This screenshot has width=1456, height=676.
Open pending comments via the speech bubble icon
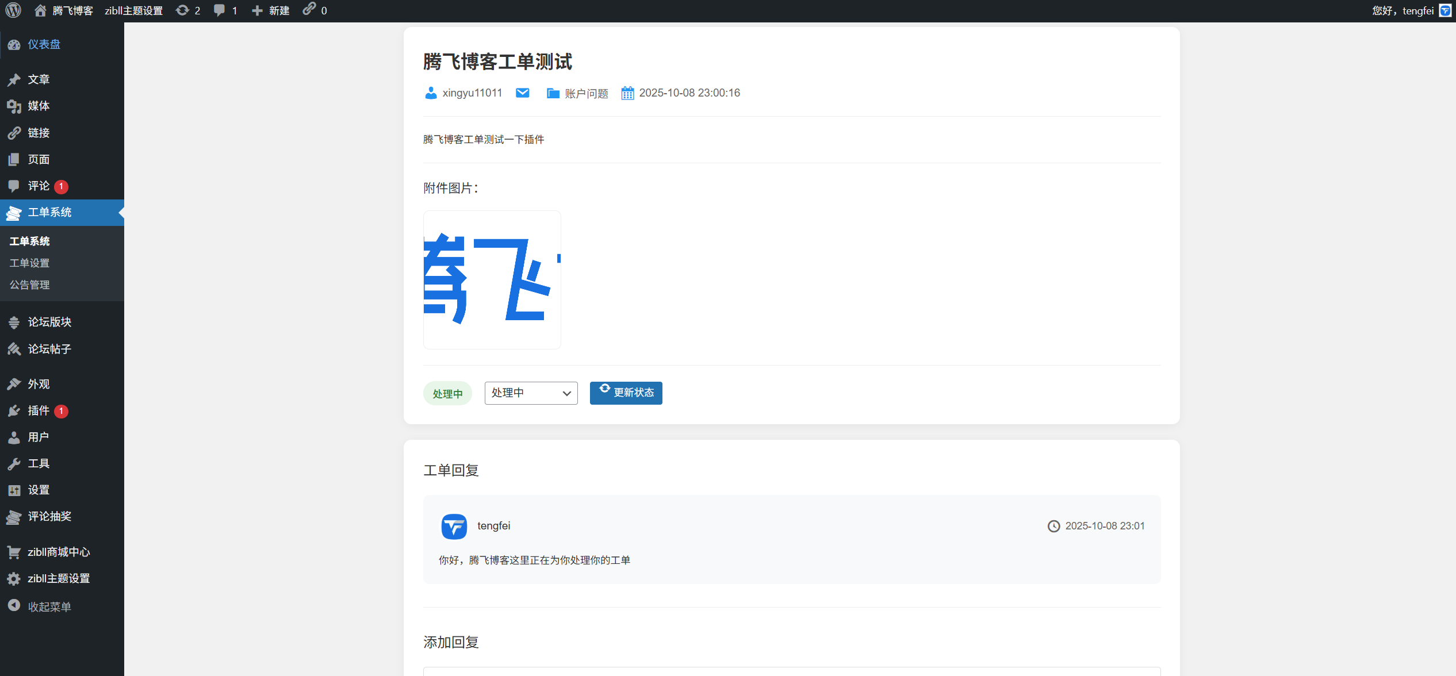click(x=220, y=10)
